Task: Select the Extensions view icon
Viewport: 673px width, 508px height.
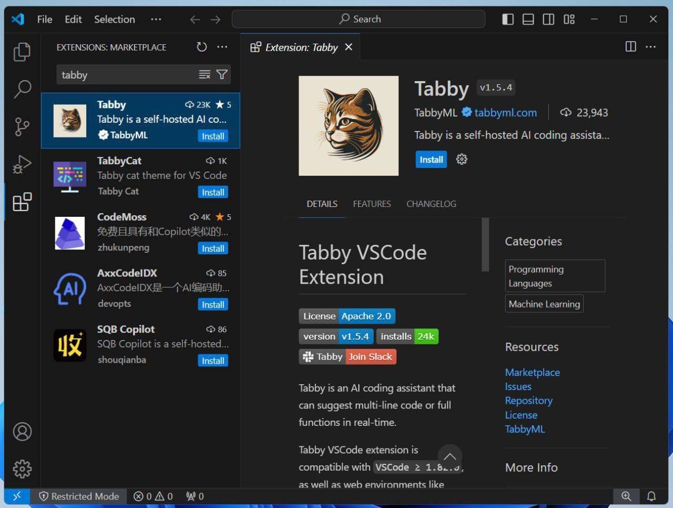Action: (22, 202)
